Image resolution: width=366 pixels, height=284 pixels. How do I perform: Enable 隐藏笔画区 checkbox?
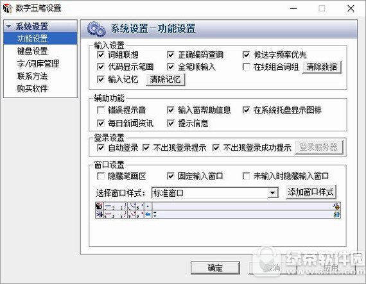(x=101, y=176)
